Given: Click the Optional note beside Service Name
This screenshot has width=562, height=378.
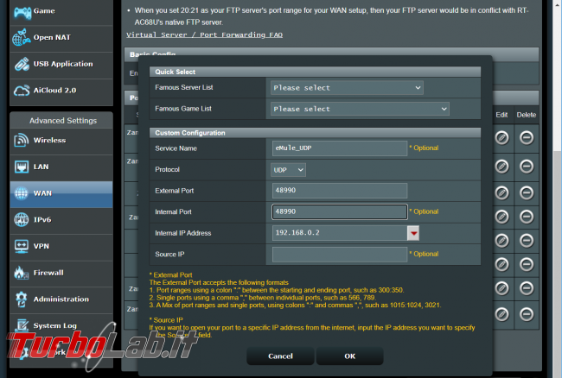Looking at the screenshot, I should click(x=424, y=148).
